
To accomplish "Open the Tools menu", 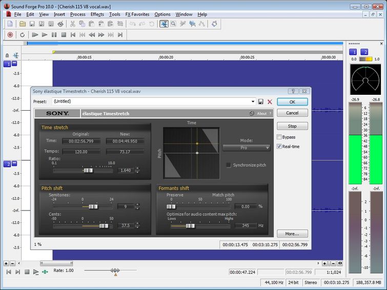I will 114,14.
